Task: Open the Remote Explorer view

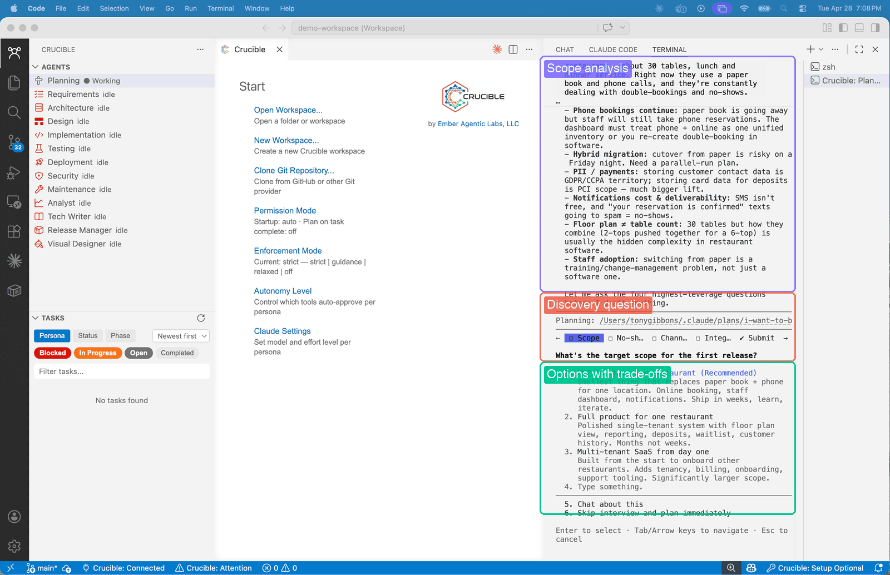Action: coord(14,202)
